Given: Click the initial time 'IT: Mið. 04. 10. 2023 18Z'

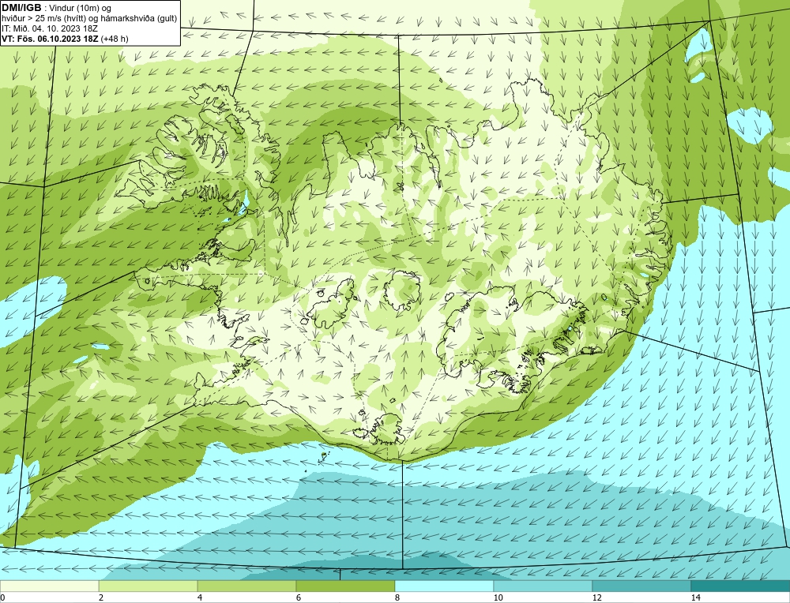Looking at the screenshot, I should [50, 28].
